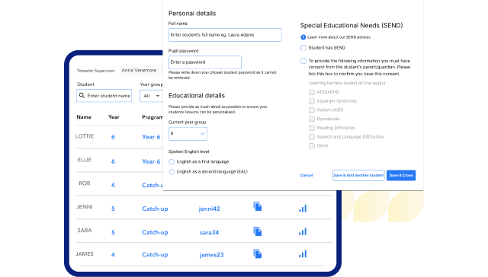
Task: Click Year 6 programme for ELLIE
Action: [151, 161]
